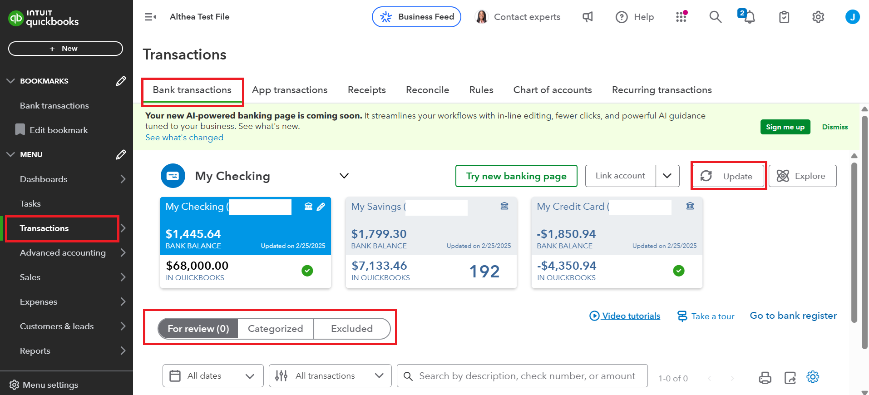Screen dimensions: 869x395
Task: Open the J user profile avatar
Action: coord(852,17)
